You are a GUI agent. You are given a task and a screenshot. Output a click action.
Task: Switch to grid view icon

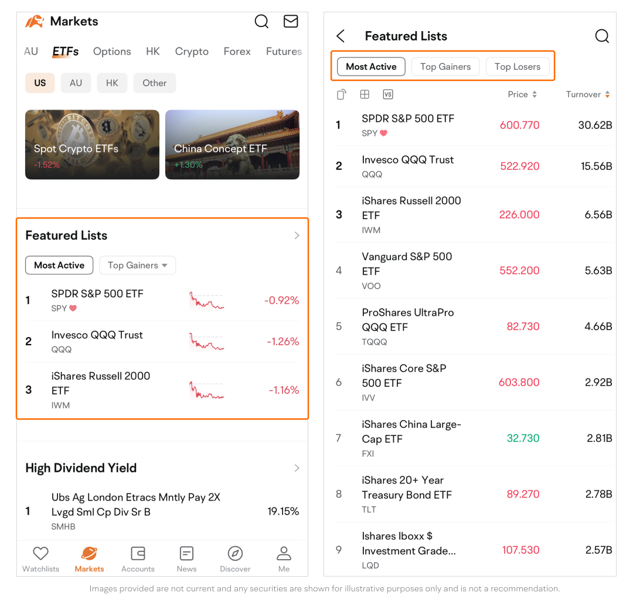click(365, 94)
